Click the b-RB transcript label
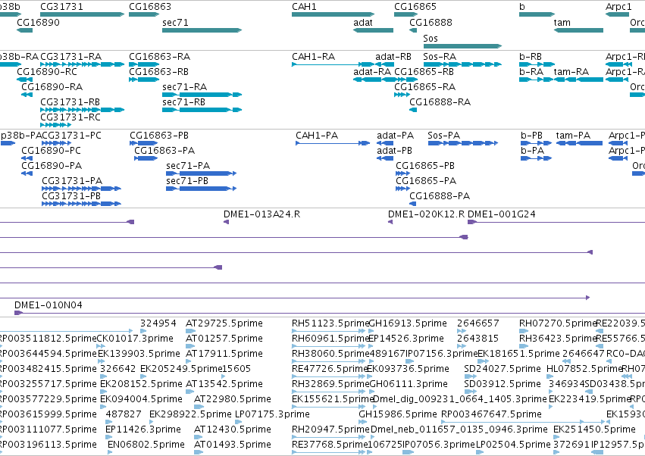The height and width of the screenshot is (456, 645). pos(531,56)
